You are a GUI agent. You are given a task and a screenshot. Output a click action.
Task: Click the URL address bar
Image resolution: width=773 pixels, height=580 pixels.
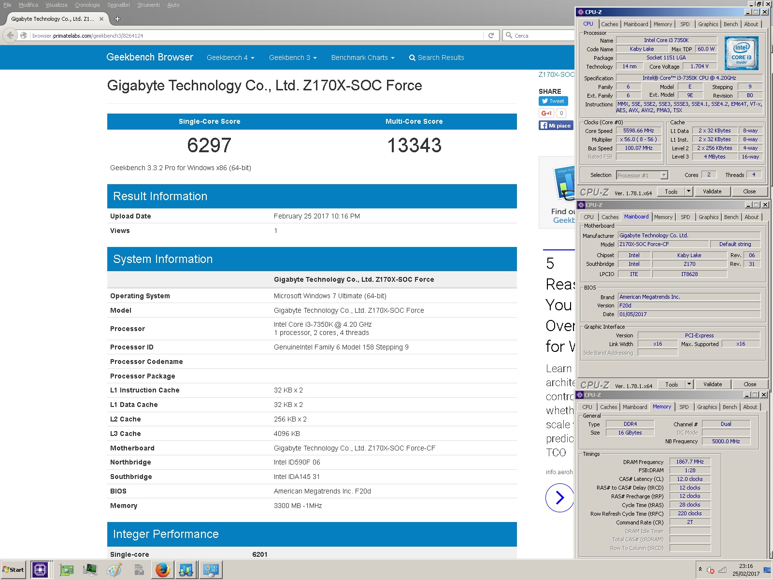click(256, 35)
